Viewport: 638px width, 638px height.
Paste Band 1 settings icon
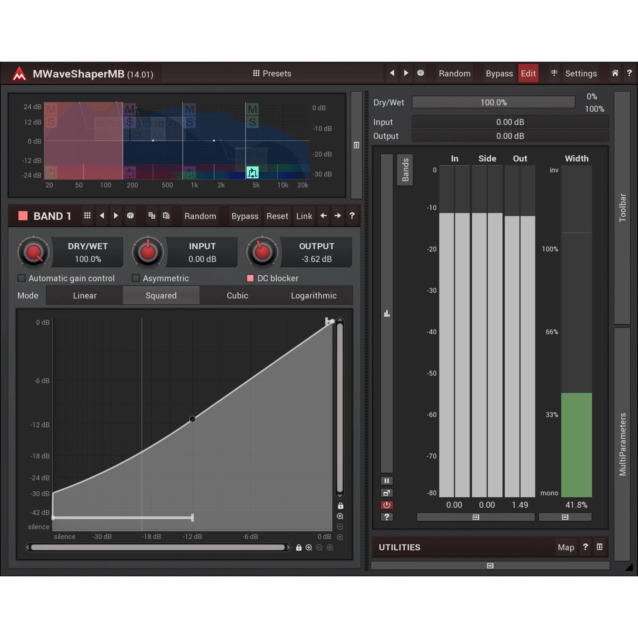166,216
